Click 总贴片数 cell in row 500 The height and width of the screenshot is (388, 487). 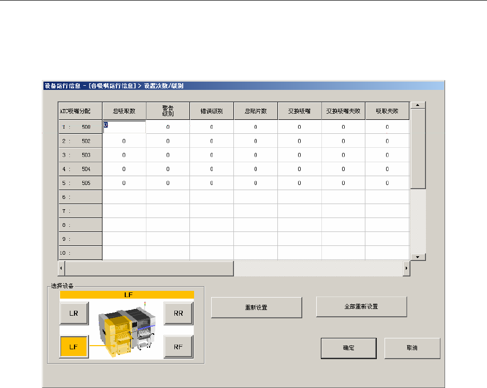(256, 127)
